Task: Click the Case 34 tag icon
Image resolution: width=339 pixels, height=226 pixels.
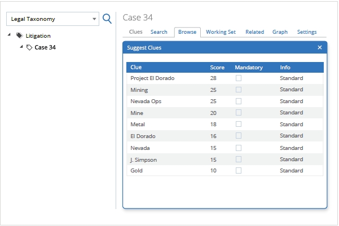Action: pos(29,47)
